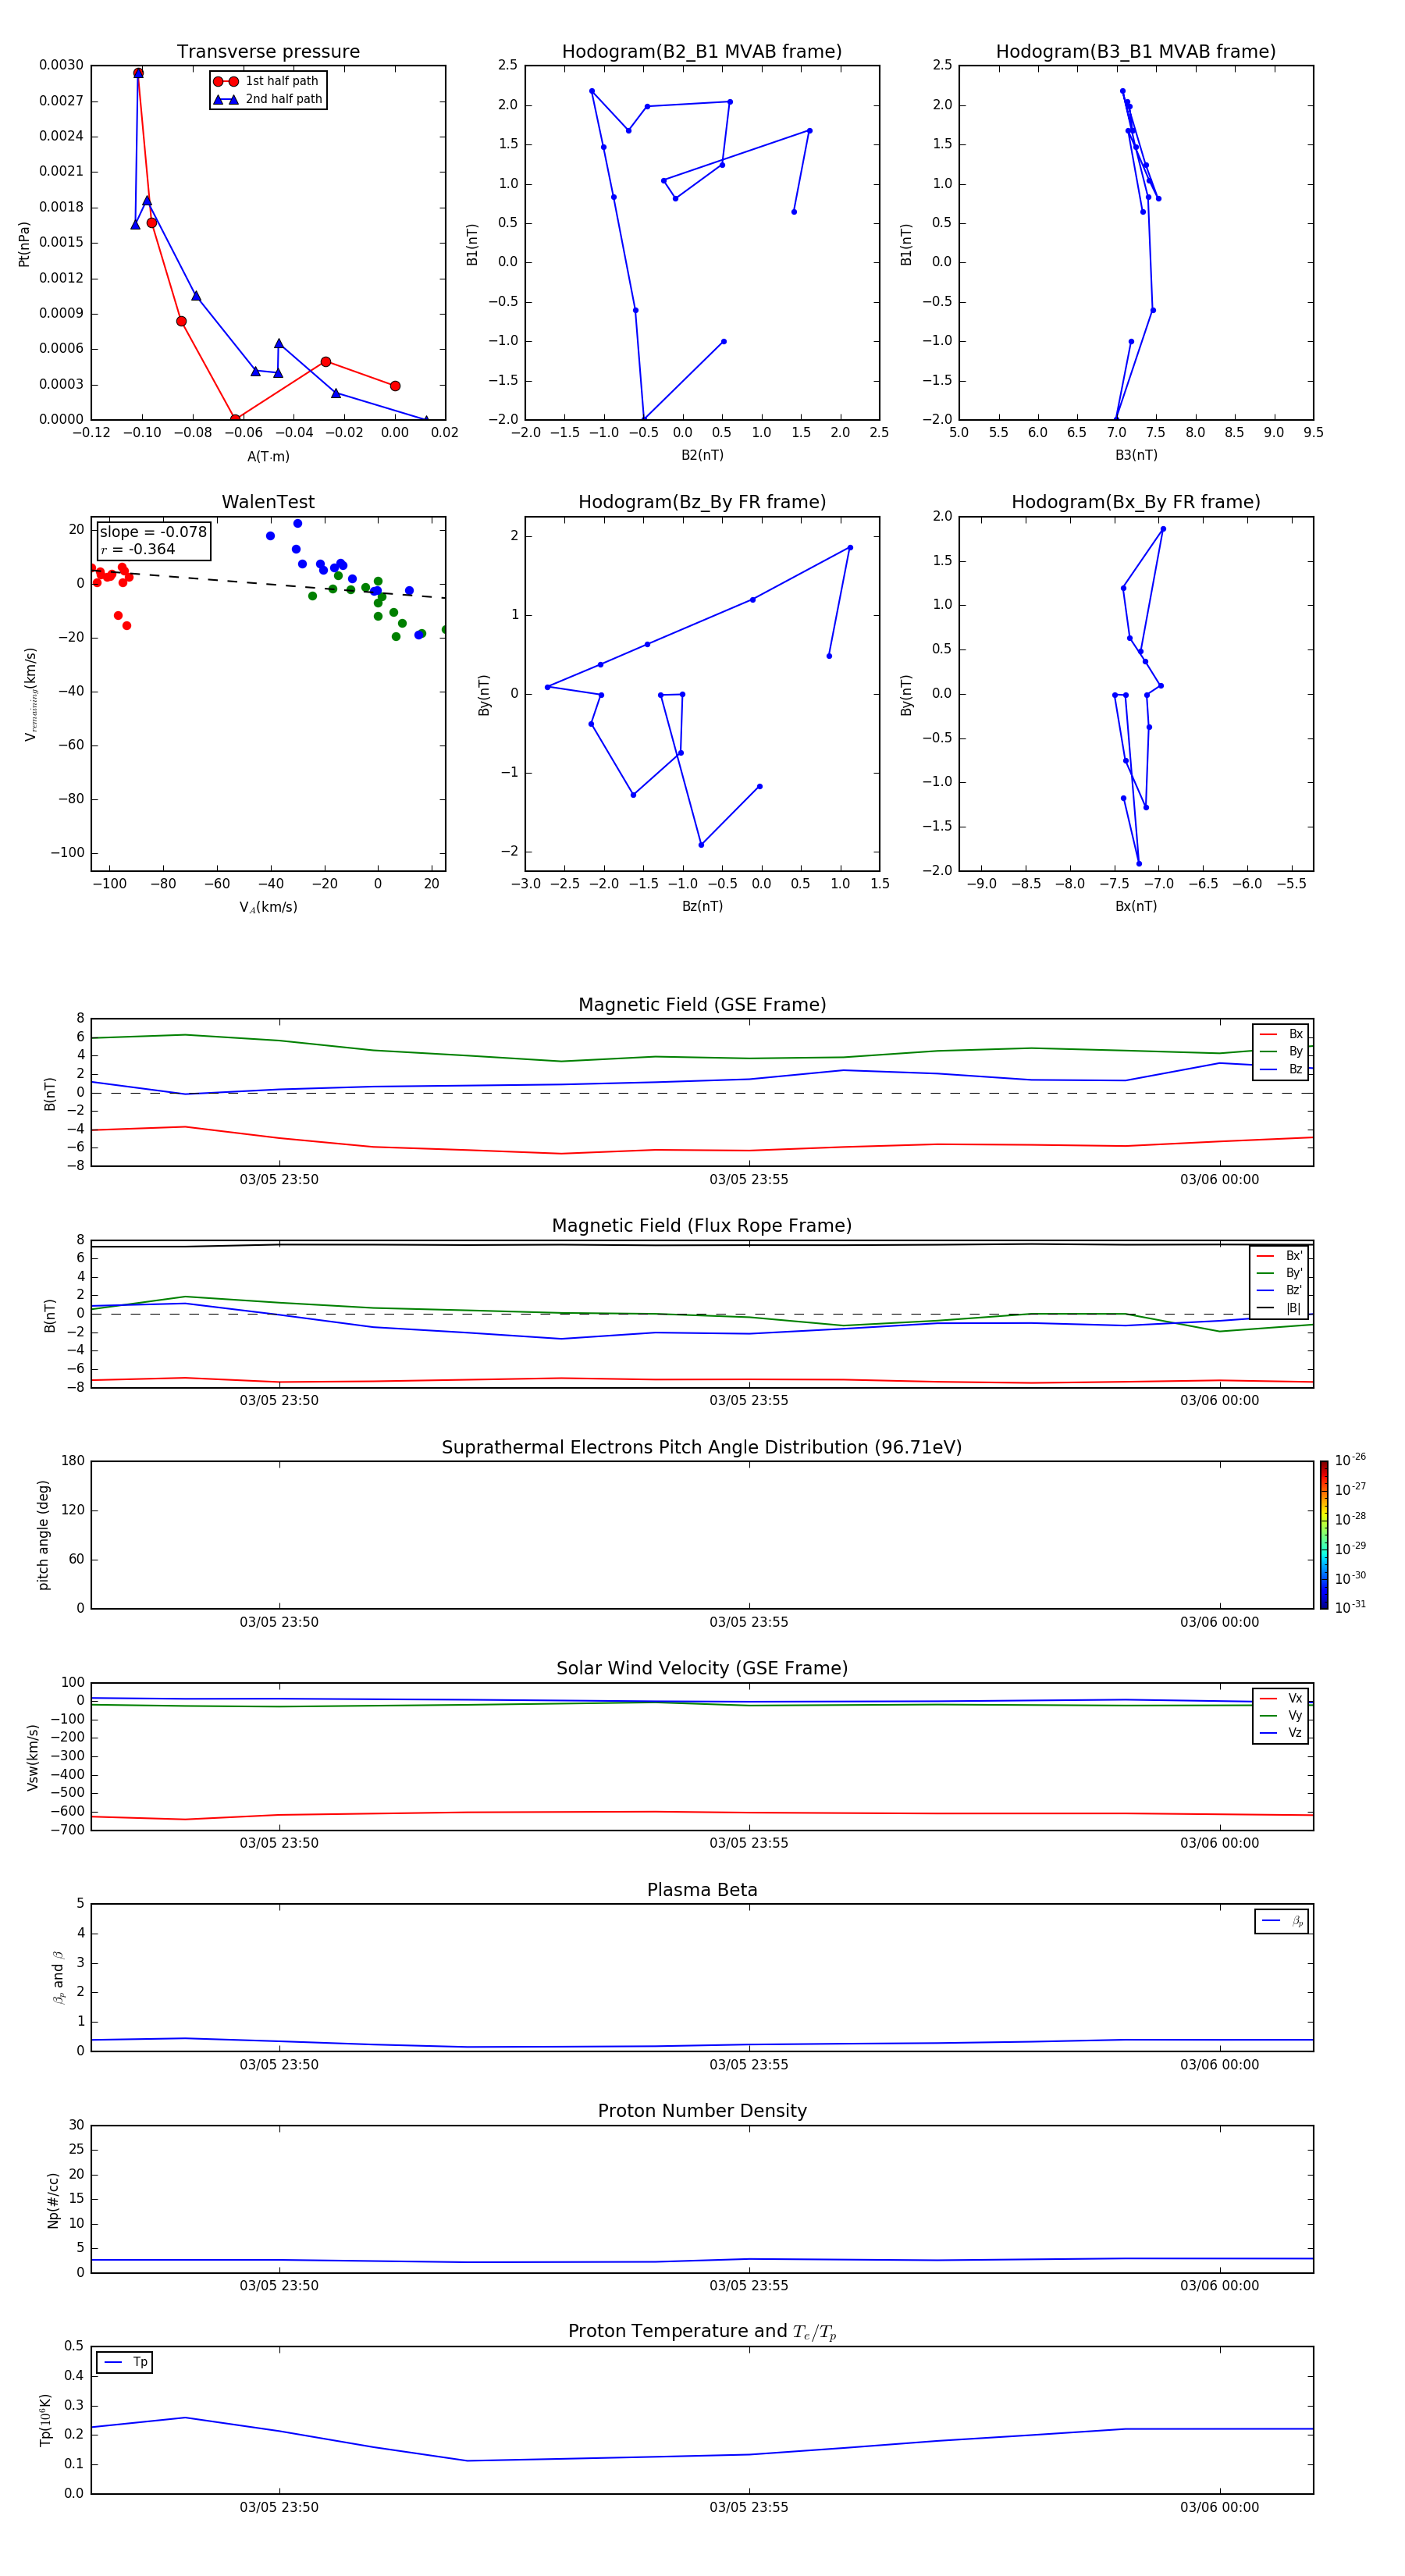1405x2576 pixels.
Task: Select the "1st half path" legend entry
Action: [267, 81]
